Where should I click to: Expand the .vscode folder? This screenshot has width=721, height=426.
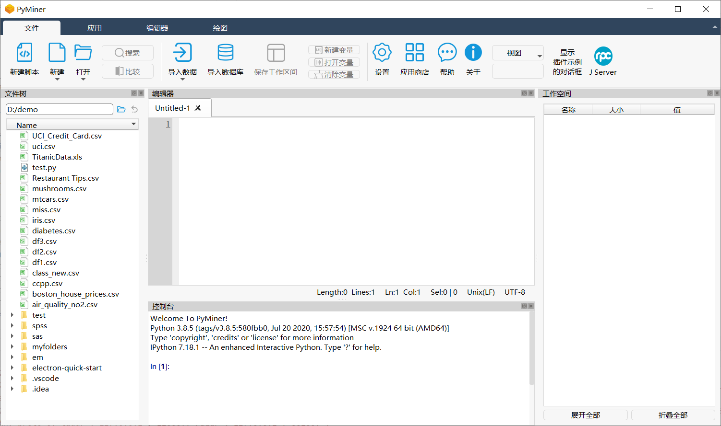(12, 378)
